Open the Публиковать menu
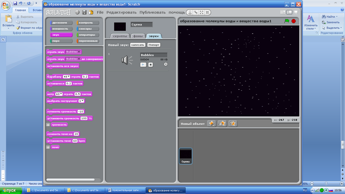The image size is (345, 194). point(153,12)
